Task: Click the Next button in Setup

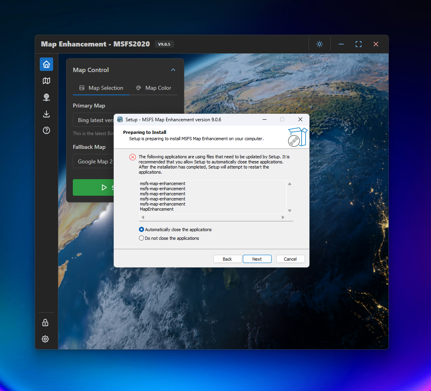Action: (x=257, y=259)
